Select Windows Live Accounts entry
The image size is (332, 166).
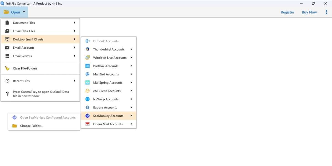(x=109, y=58)
